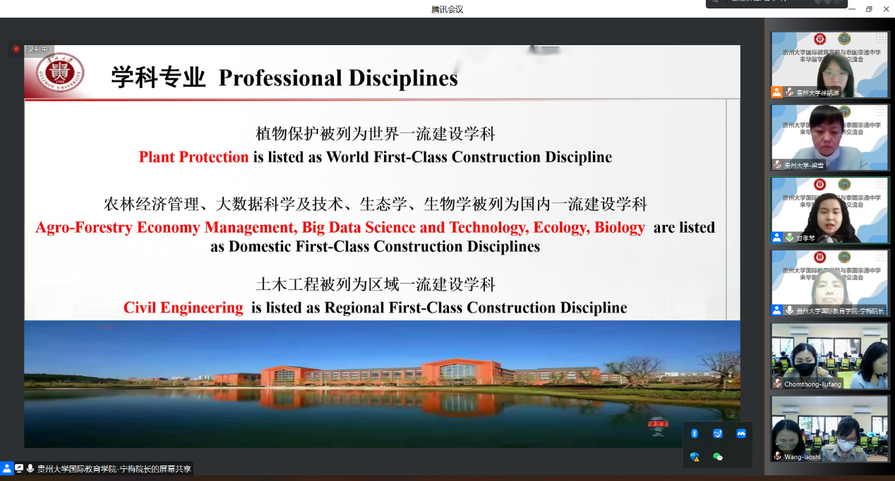Click the red Agro-Forestry Economy Management text
Image resolution: width=895 pixels, height=481 pixels.
tap(166, 227)
